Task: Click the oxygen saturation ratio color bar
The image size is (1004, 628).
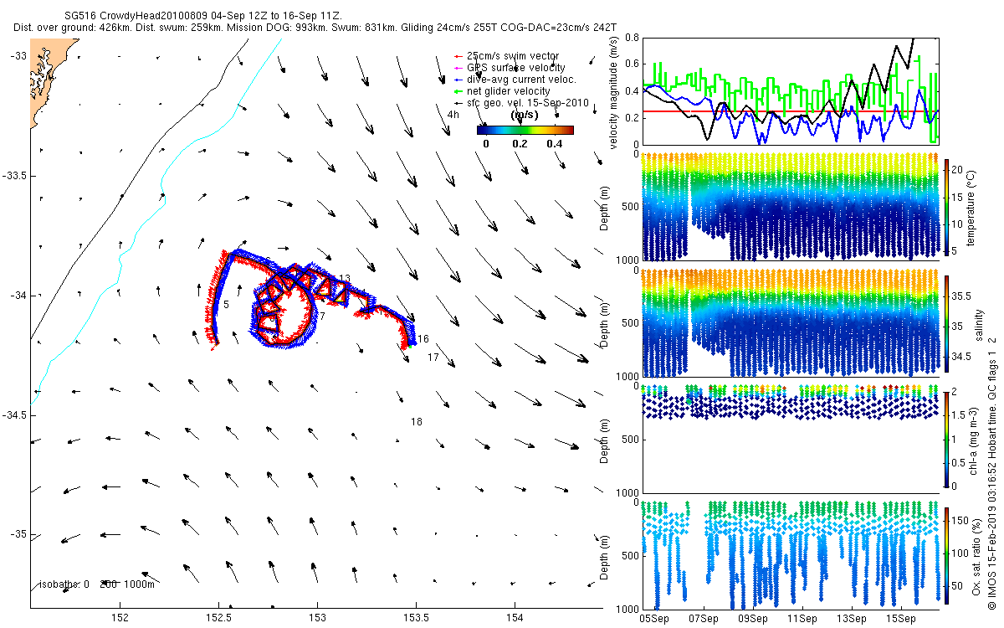Action: click(x=947, y=554)
